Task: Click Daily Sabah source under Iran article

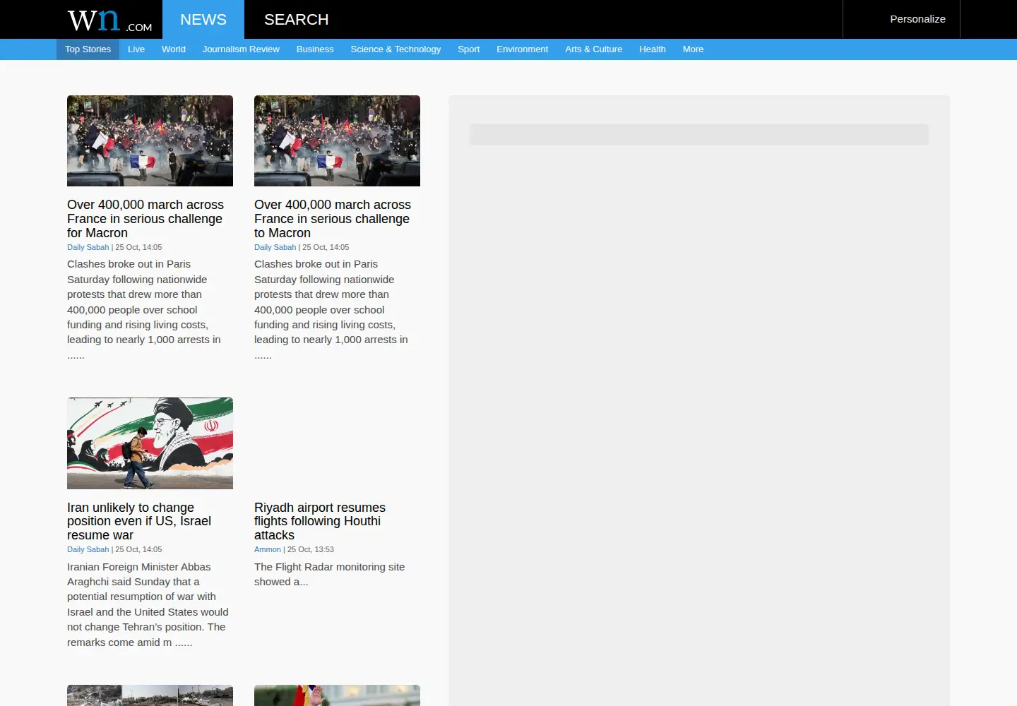Action: (x=88, y=549)
